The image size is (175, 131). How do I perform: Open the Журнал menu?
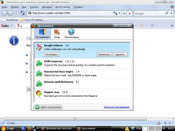coord(34,7)
